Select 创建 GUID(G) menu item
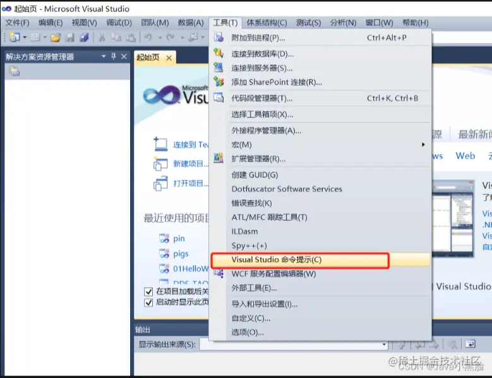Image resolution: width=492 pixels, height=378 pixels. [321, 175]
